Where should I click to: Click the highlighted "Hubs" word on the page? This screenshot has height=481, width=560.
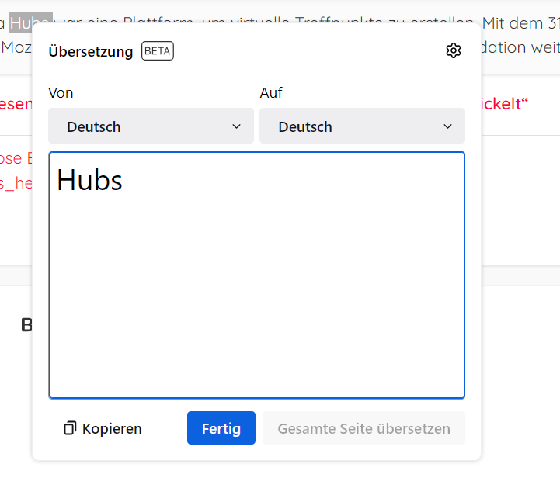(x=31, y=23)
